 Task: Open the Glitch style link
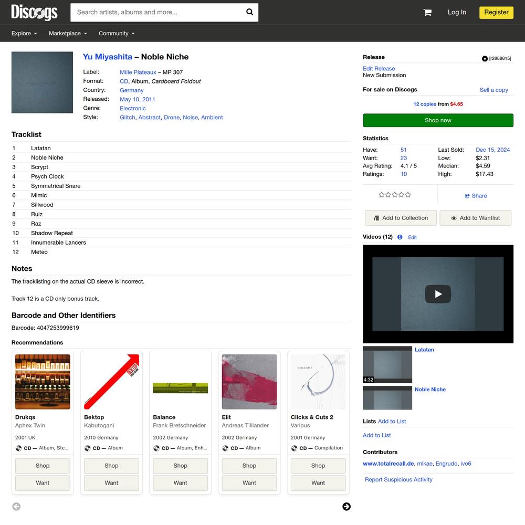coord(128,118)
